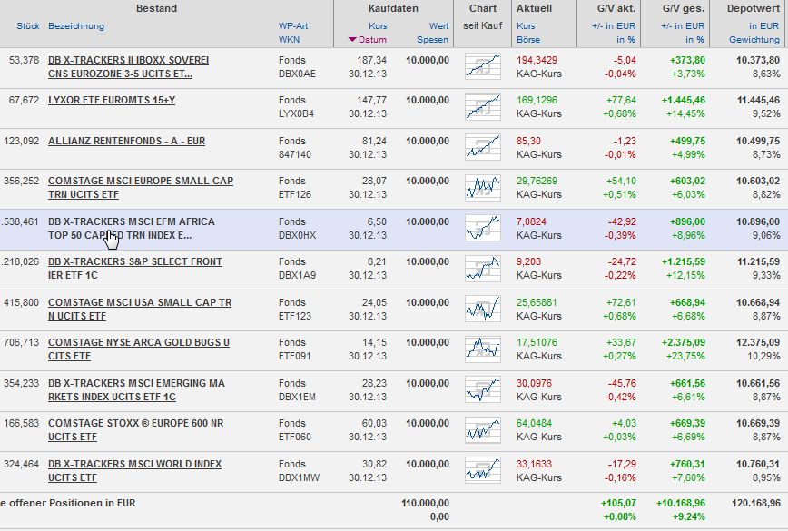Image resolution: width=788 pixels, height=531 pixels.
Task: Sort by Börse column header
Action: click(528, 40)
